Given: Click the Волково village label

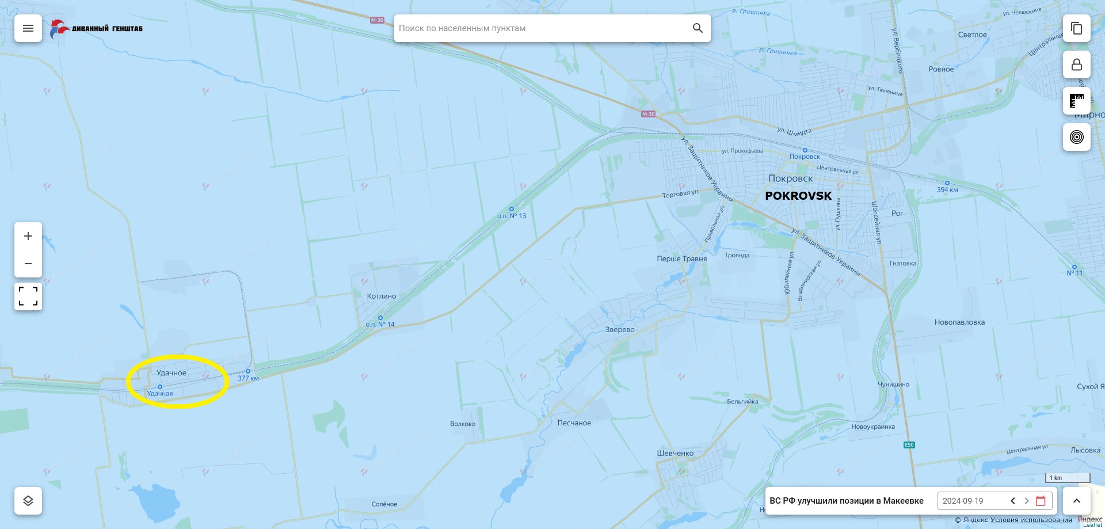Looking at the screenshot, I should click(463, 424).
